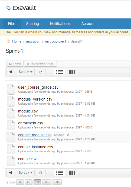Screen dimensions: 131x187
Task: Click the 255 B size of user_course_grade.csv
Action: pos(89,92)
